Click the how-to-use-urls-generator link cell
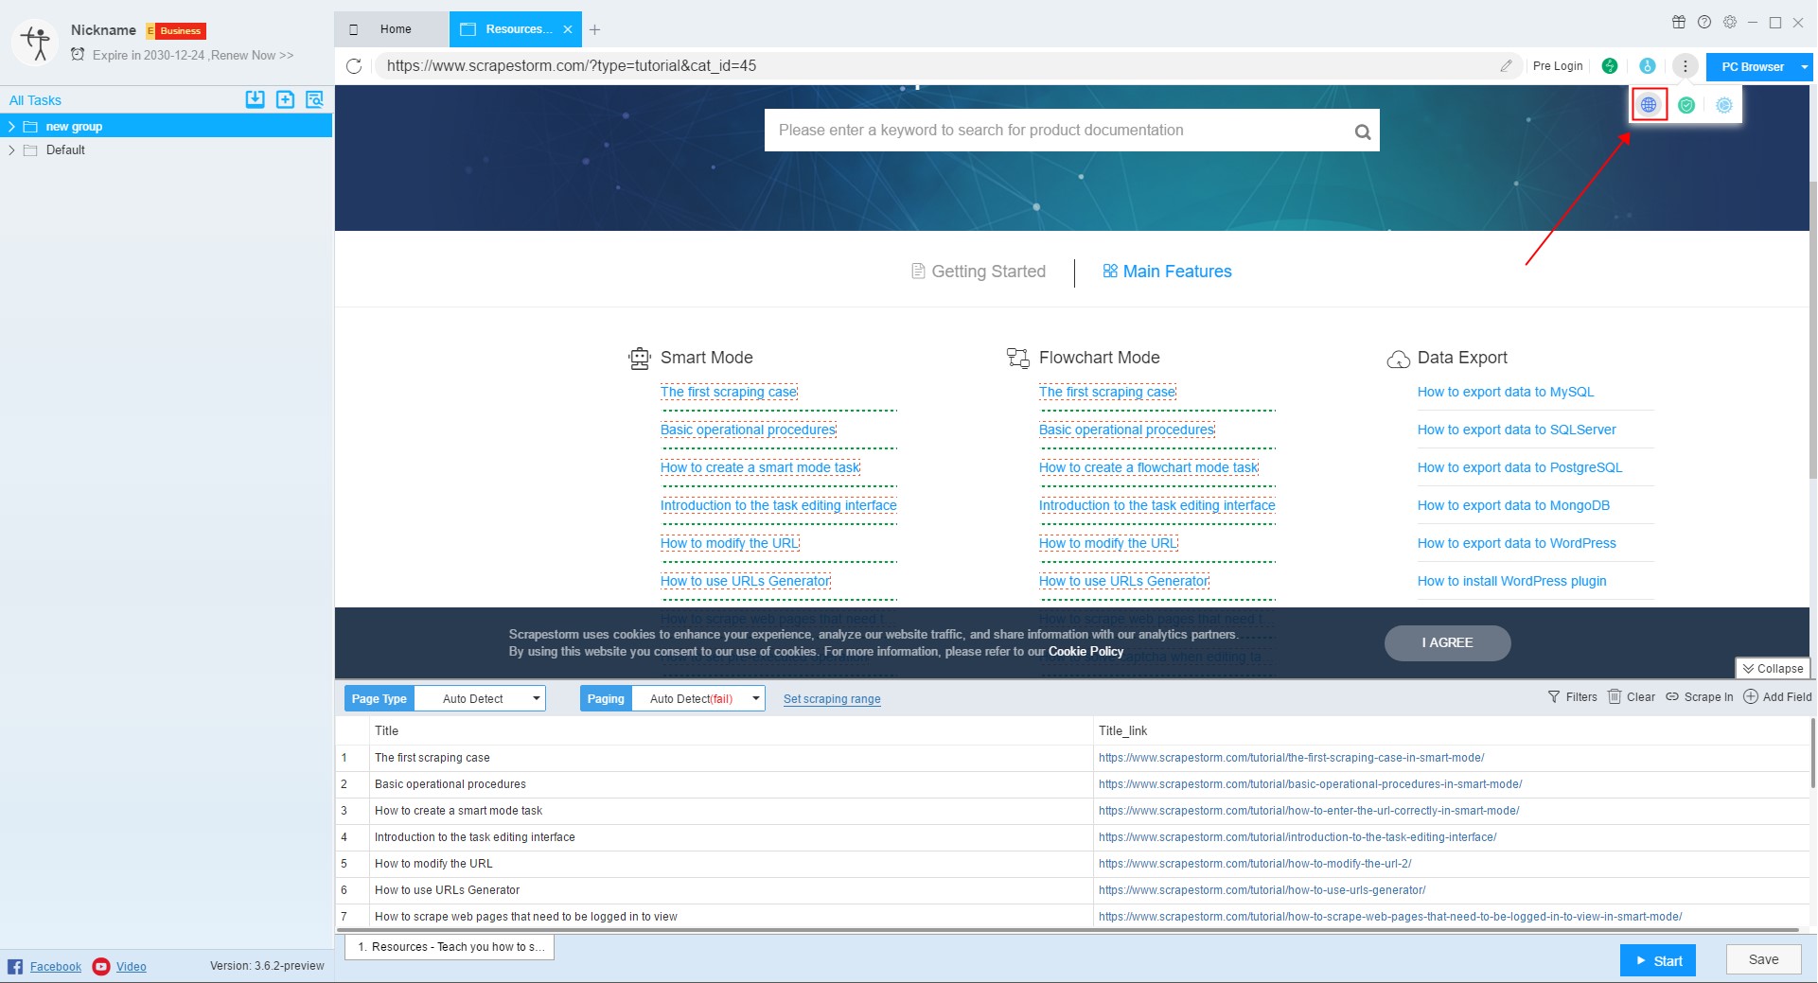 (1262, 890)
